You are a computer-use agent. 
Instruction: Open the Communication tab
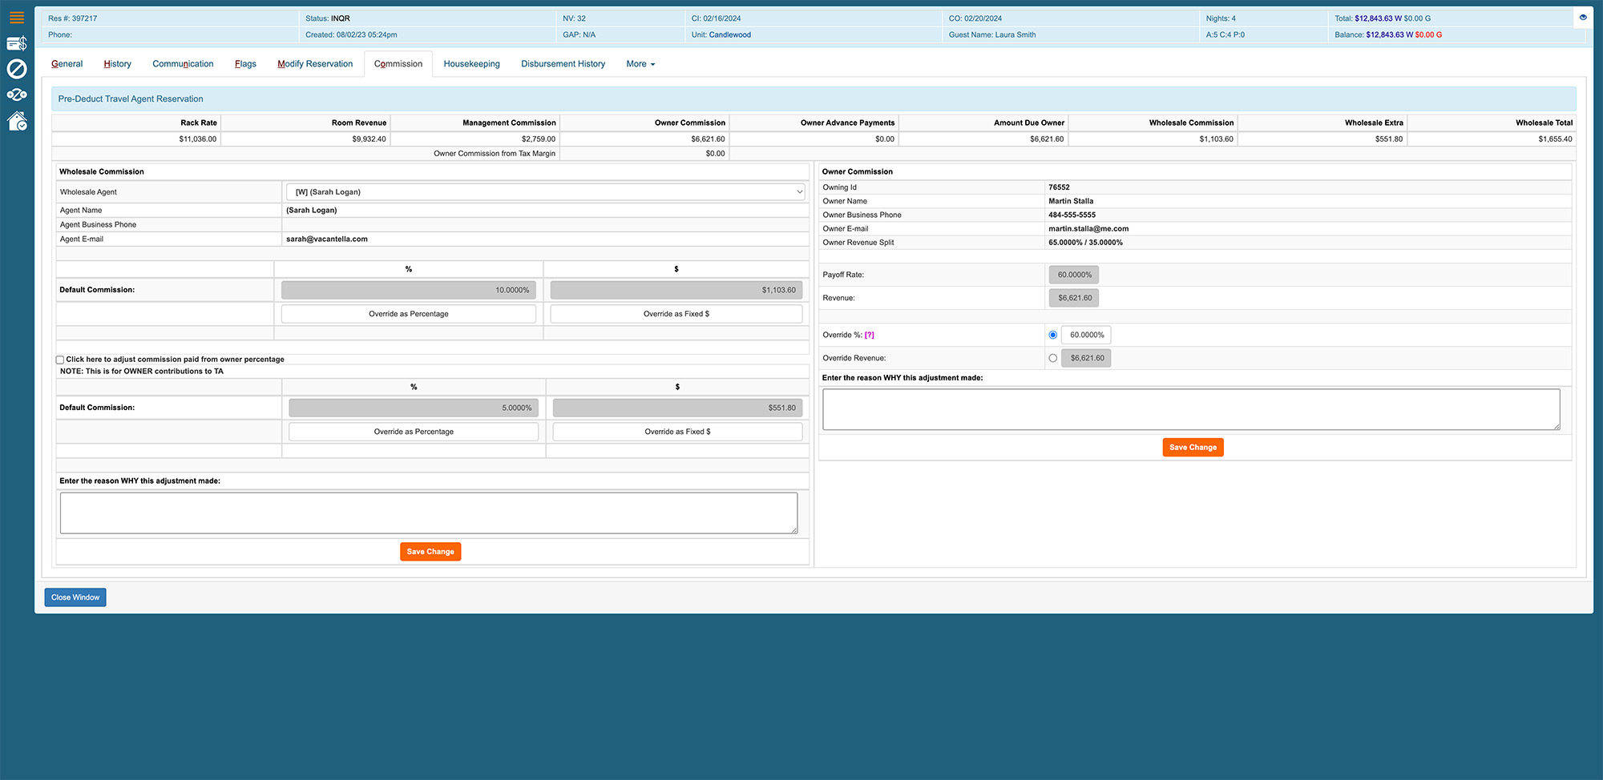pyautogui.click(x=183, y=64)
